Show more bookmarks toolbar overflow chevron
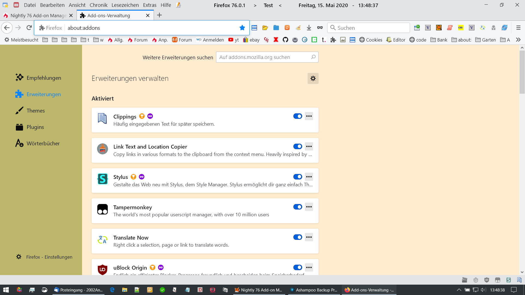The height and width of the screenshot is (295, 525). [x=518, y=40]
